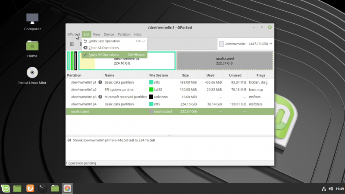Click the '36.14 GiB' used cell

click(214, 104)
